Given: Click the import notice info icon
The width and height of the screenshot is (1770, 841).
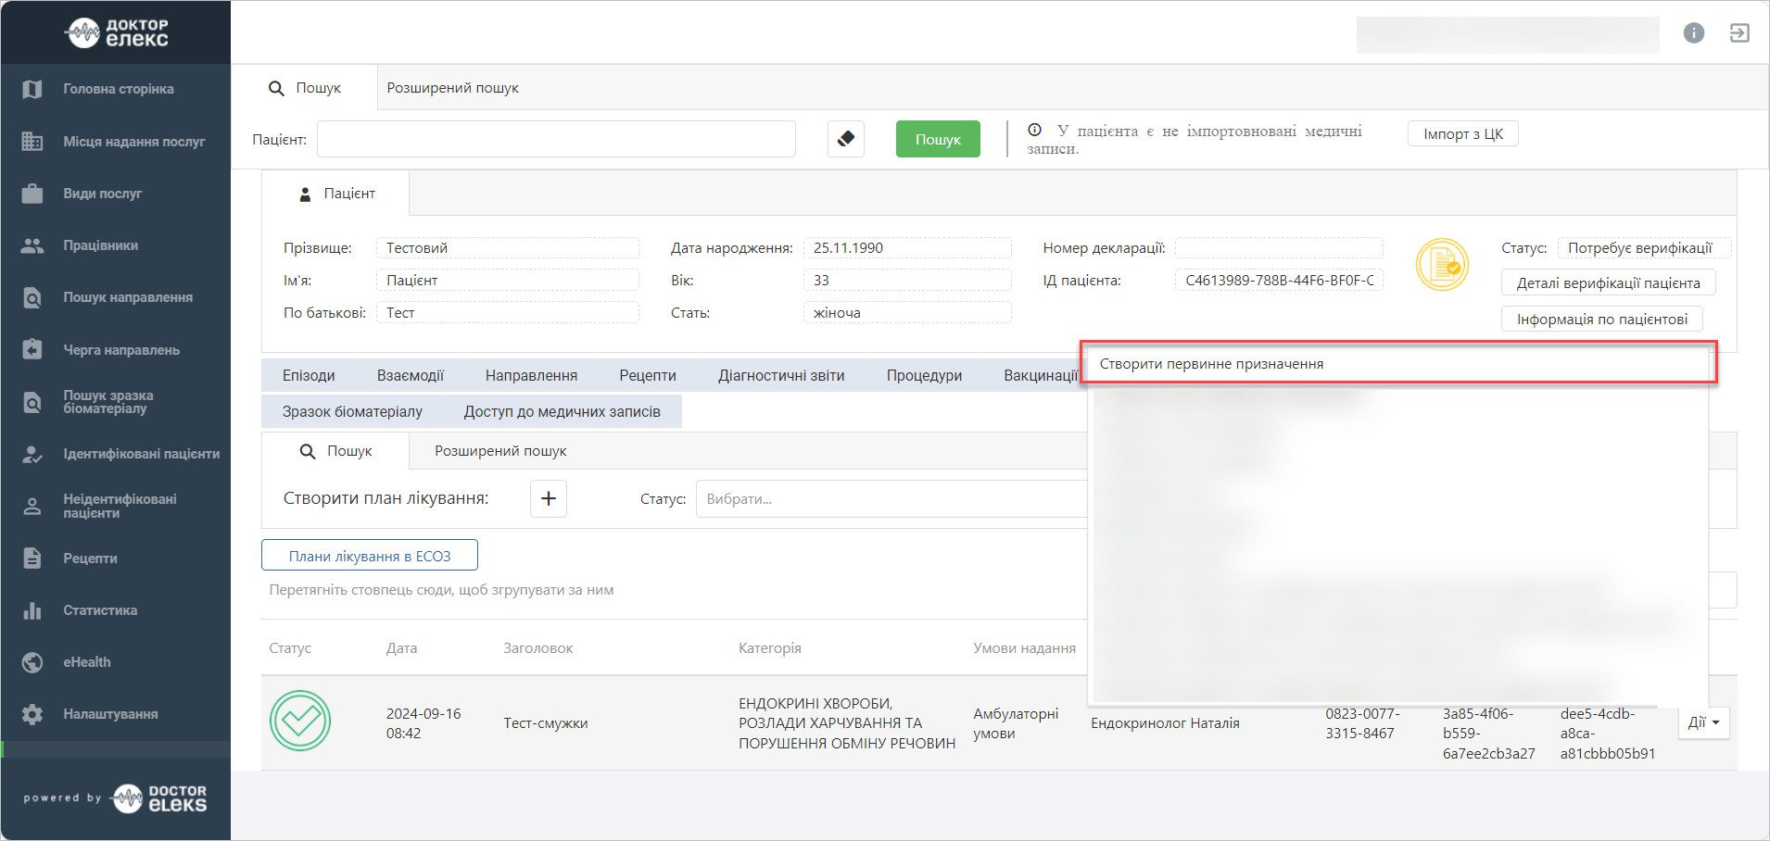Looking at the screenshot, I should (x=1035, y=130).
